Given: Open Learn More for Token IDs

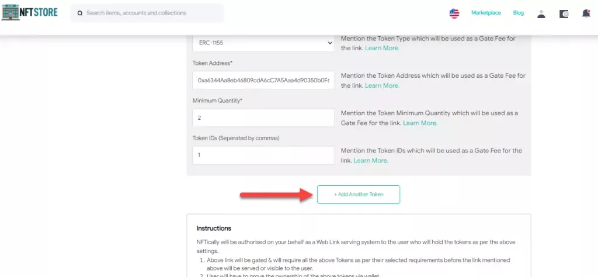Looking at the screenshot, I should pyautogui.click(x=371, y=160).
